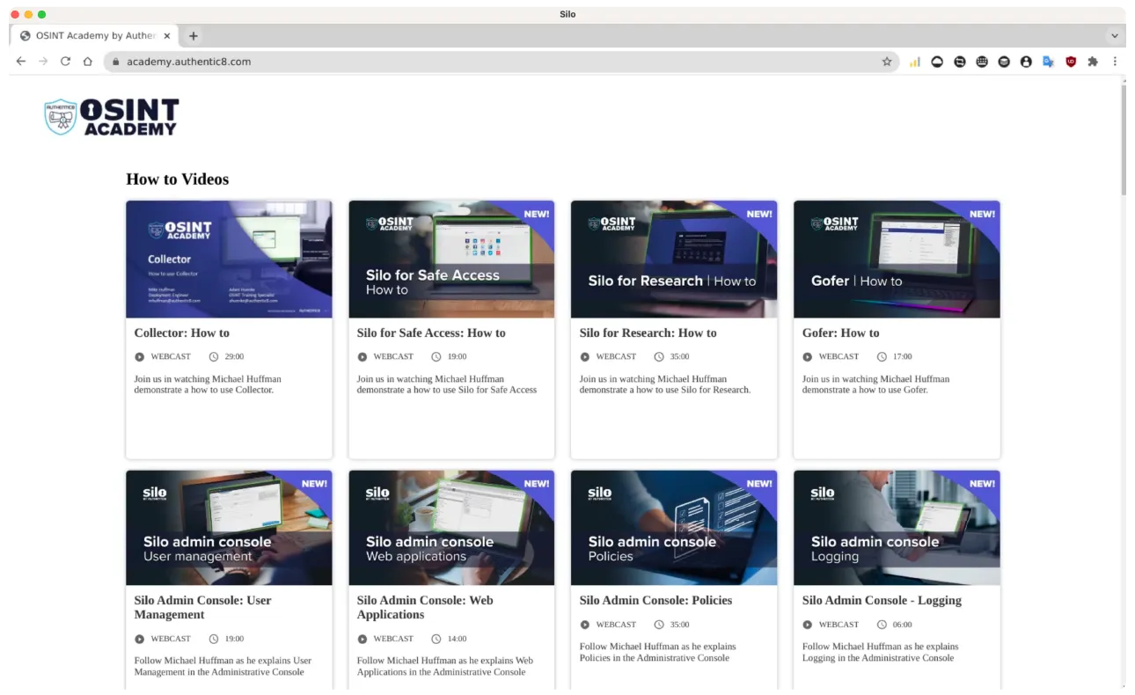1135x695 pixels.
Task: Click the page vertical scrollbar
Action: coord(1124,141)
